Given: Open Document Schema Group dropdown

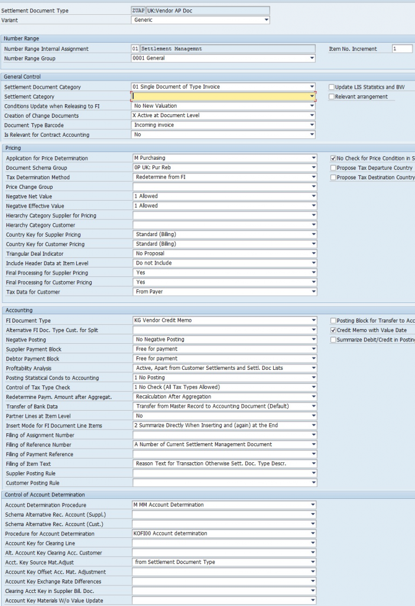Looking at the screenshot, I should (x=225, y=167).
